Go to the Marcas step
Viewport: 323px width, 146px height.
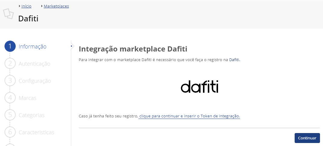point(27,98)
